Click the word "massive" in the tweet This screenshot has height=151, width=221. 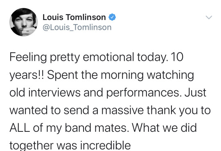pyautogui.click(x=122, y=110)
